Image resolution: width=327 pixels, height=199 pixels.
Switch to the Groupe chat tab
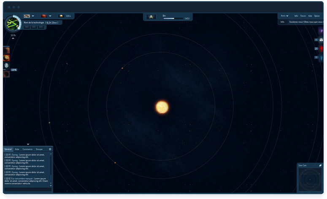click(x=39, y=149)
